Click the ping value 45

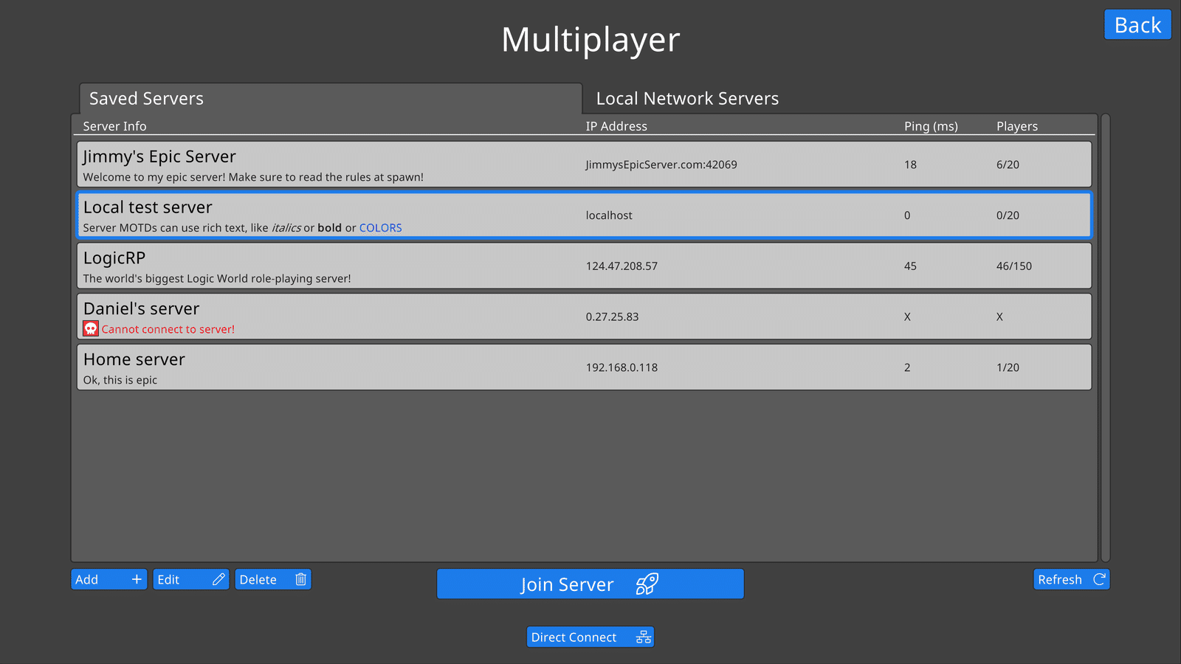[910, 266]
